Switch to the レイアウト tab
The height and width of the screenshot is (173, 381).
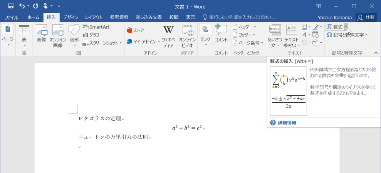pyautogui.click(x=94, y=17)
